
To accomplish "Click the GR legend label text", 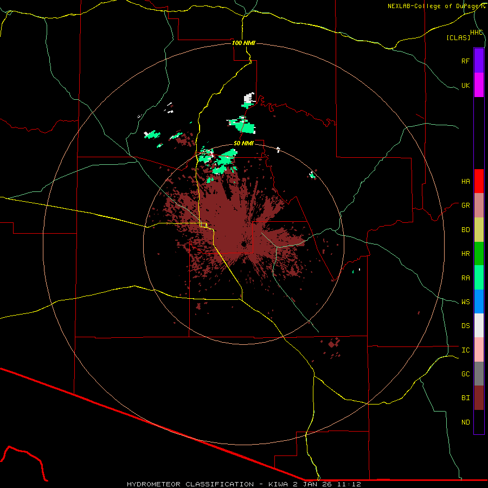I will click(x=465, y=206).
